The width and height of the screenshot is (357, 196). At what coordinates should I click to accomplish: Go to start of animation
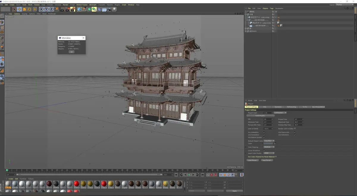point(176,175)
